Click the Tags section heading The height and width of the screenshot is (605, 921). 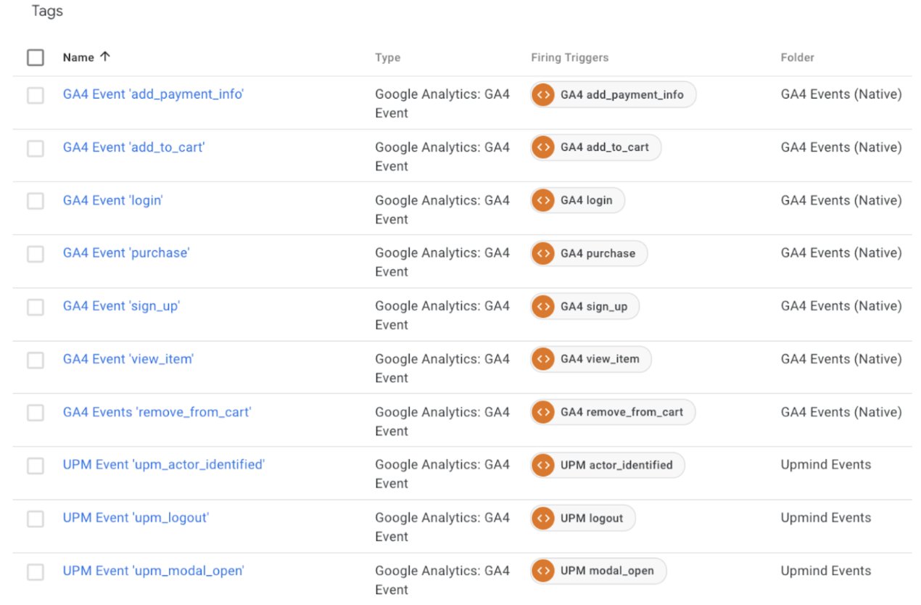click(x=47, y=12)
